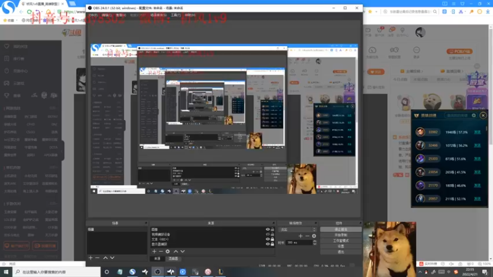Move the selected source up
This screenshot has height=277, width=493.
[x=176, y=252]
